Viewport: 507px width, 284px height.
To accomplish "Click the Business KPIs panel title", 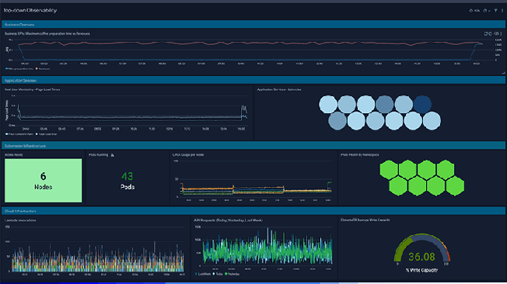I will [x=47, y=33].
